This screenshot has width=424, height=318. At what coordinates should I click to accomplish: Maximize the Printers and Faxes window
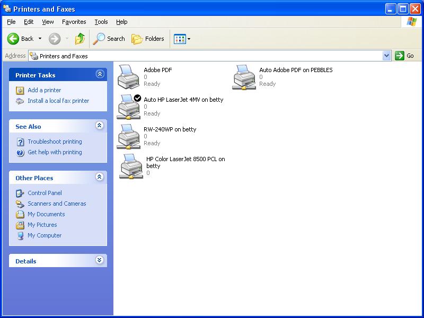click(403, 9)
